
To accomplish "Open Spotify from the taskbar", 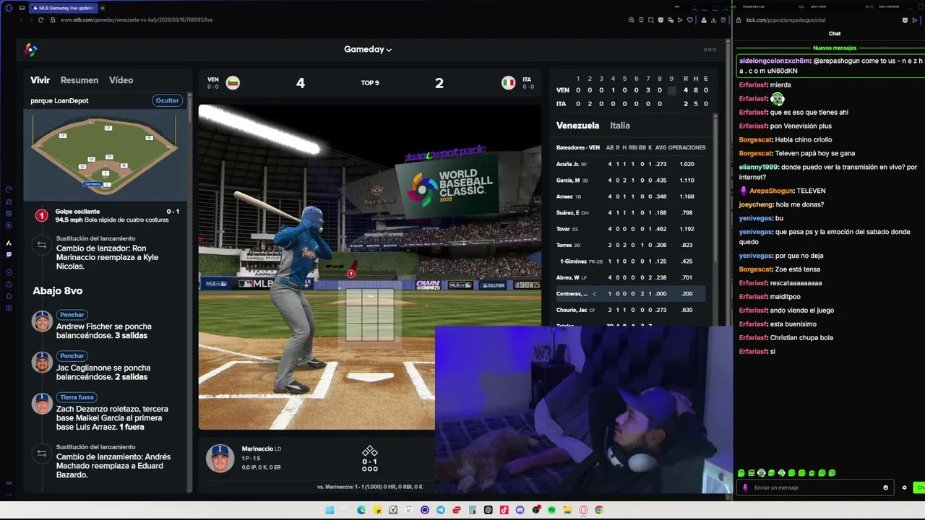I will (551, 510).
